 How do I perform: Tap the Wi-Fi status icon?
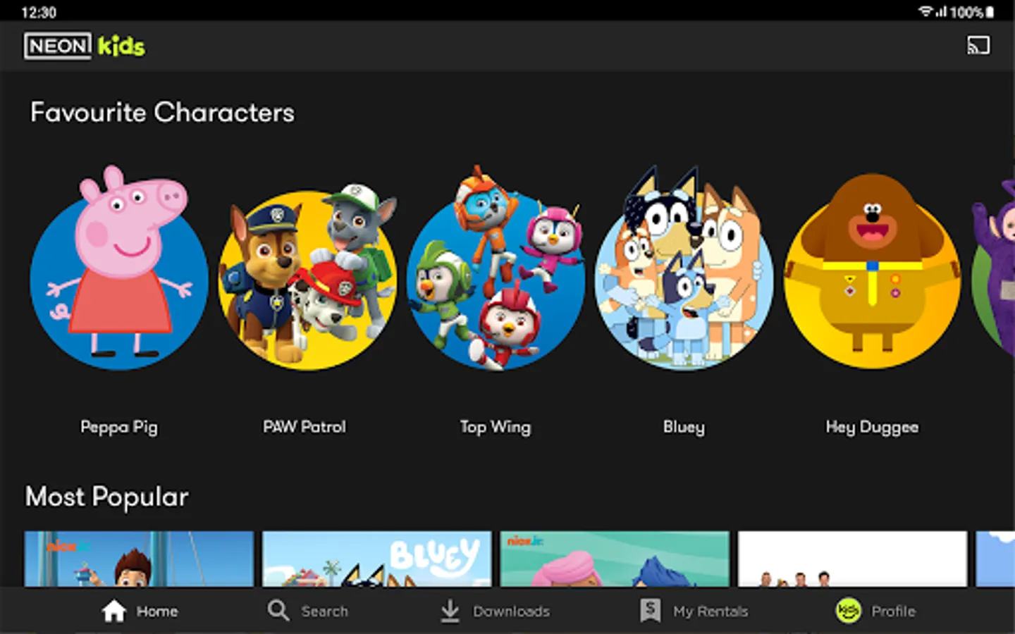[x=925, y=11]
